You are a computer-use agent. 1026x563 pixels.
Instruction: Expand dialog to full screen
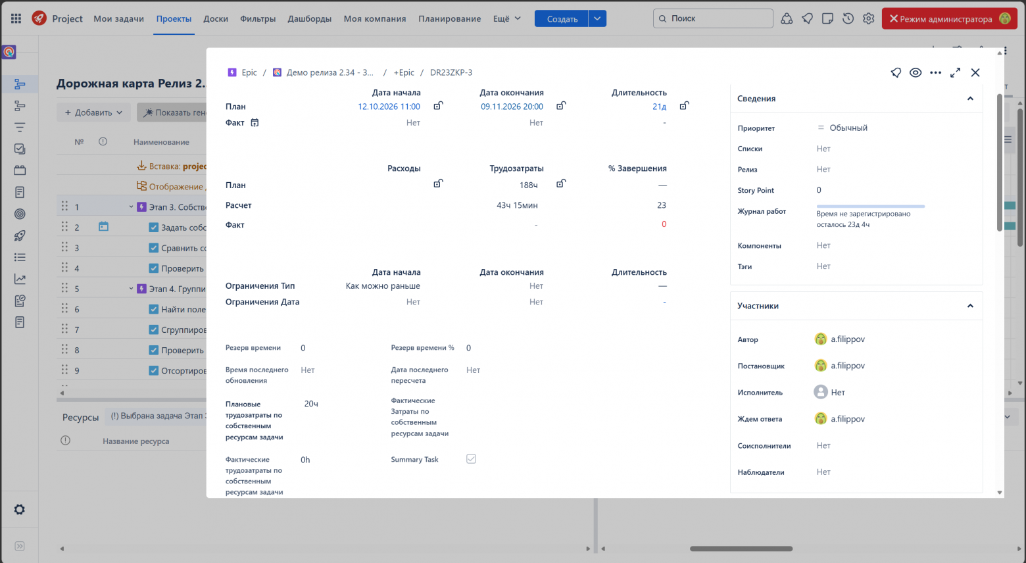pos(956,72)
